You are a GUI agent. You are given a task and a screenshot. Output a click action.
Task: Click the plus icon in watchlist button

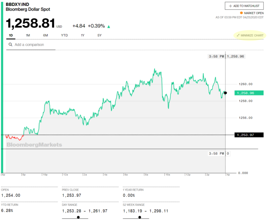pos(230,6)
